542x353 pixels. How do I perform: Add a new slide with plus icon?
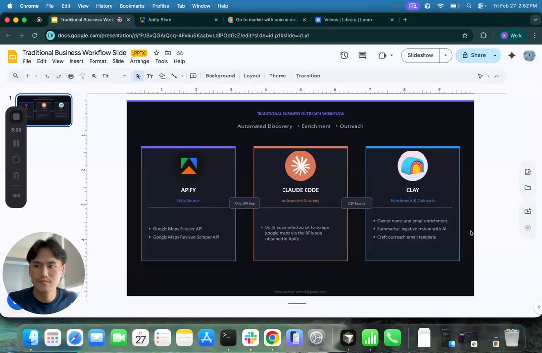pos(28,76)
